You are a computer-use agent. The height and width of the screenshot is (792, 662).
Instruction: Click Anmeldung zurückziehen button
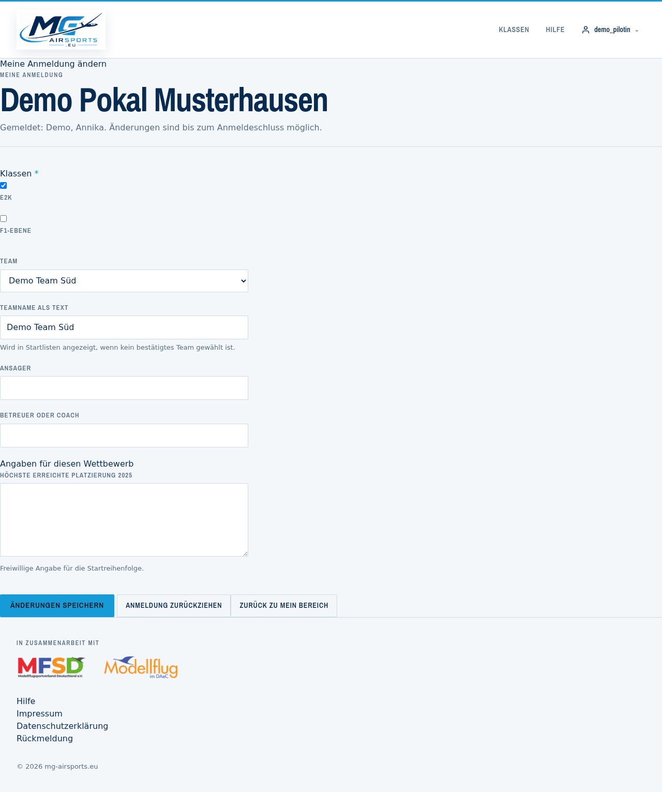(174, 606)
